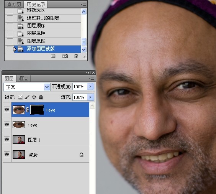Hide the 背景 layer with eye icon
The height and width of the screenshot is (194, 216).
point(7,154)
